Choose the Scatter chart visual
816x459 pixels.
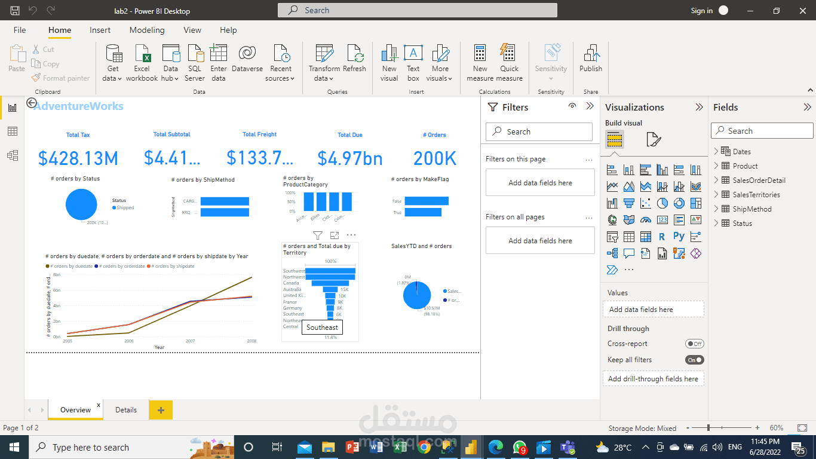(646, 203)
